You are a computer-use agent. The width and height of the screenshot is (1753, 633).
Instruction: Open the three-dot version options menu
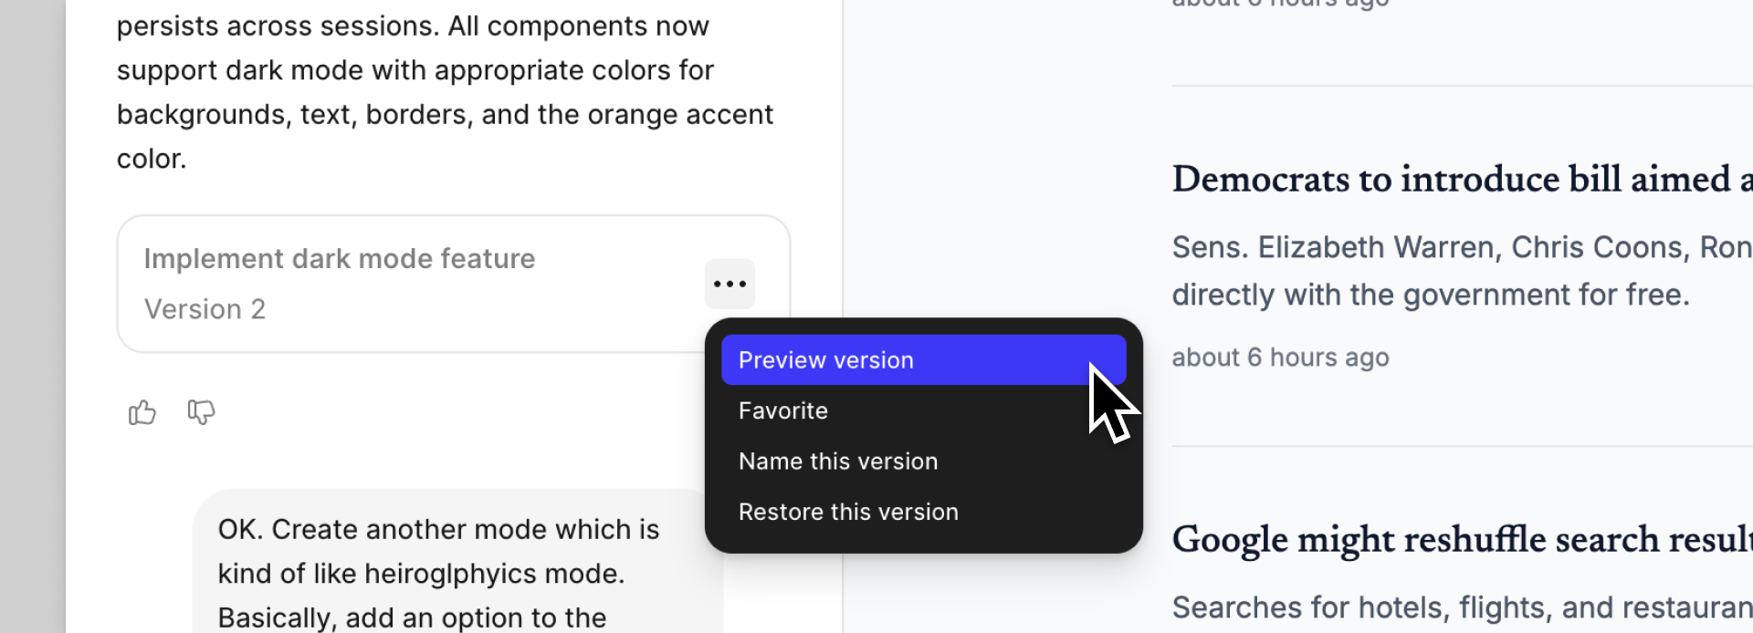[x=730, y=284]
